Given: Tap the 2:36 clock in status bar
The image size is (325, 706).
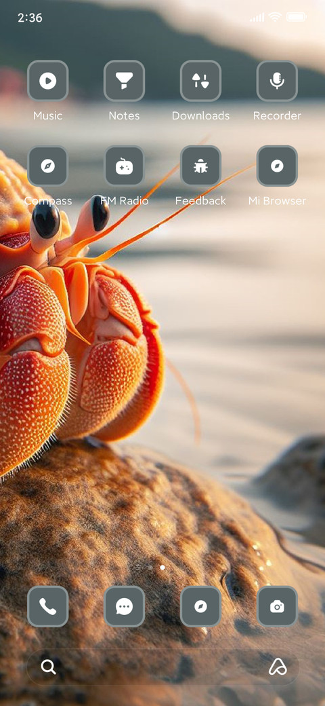Looking at the screenshot, I should pyautogui.click(x=30, y=18).
